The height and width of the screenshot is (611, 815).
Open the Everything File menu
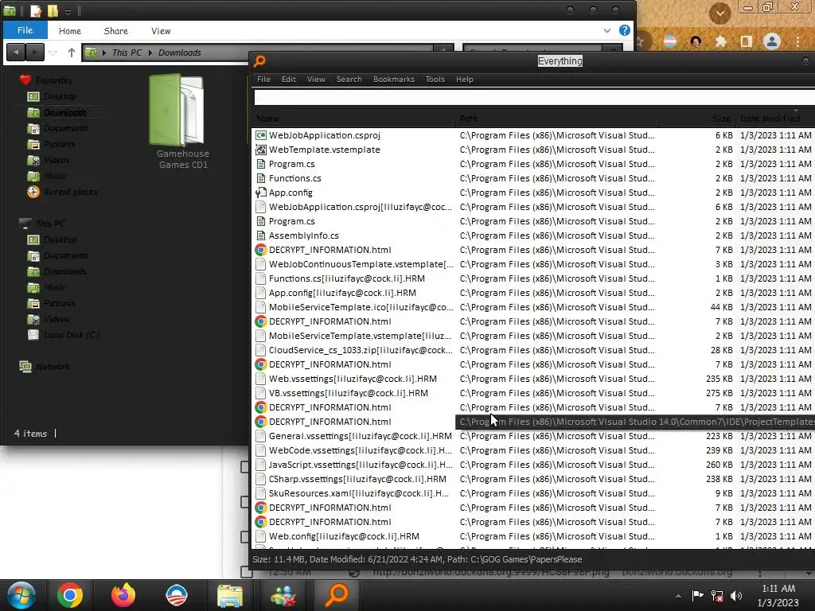(263, 80)
